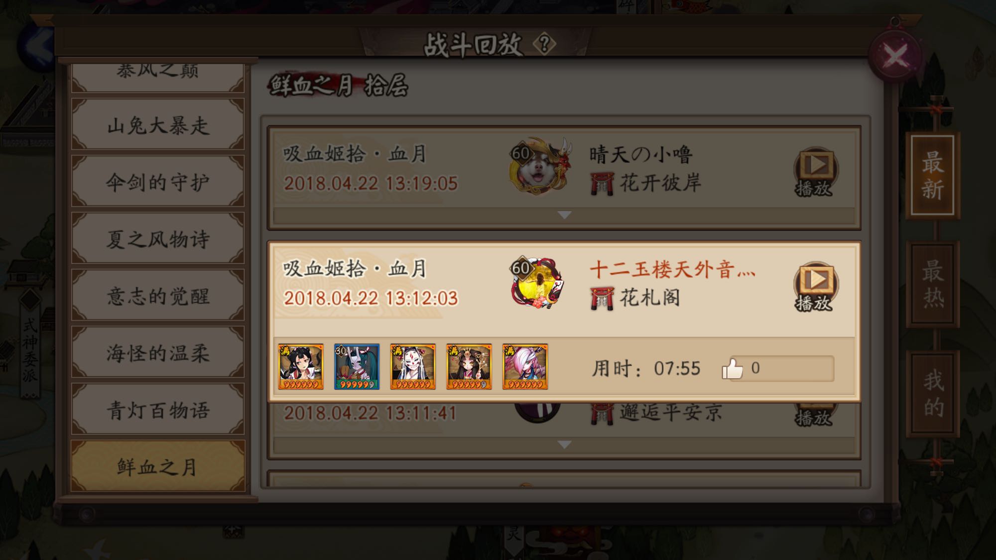The image size is (996, 560).
Task: Select the first shikigami portrait in lineup
Action: 301,366
